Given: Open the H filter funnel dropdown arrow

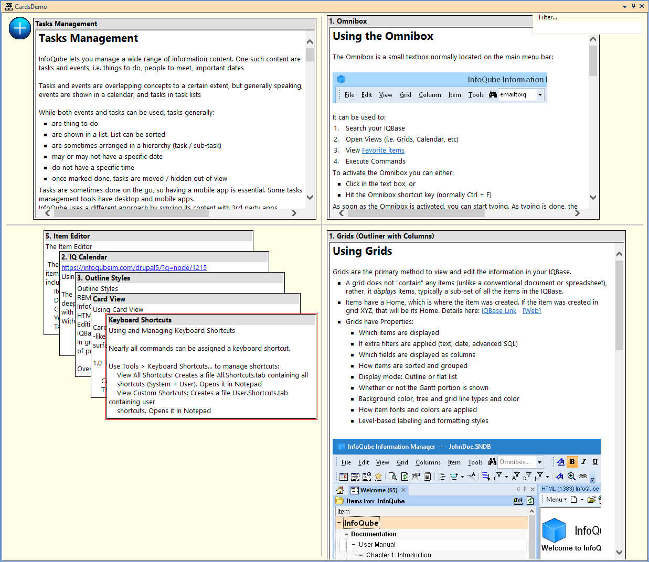Looking at the screenshot, I should tap(547, 477).
